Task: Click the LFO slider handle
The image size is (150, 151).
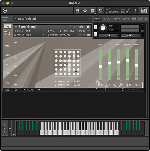Action: pos(16,75)
